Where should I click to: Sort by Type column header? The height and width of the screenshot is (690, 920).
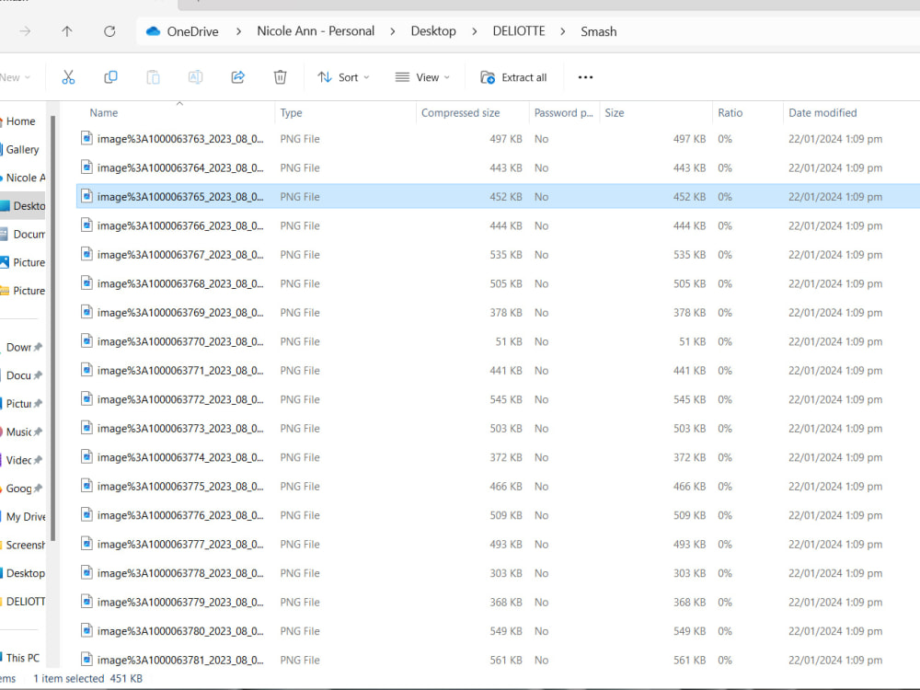pyautogui.click(x=291, y=112)
